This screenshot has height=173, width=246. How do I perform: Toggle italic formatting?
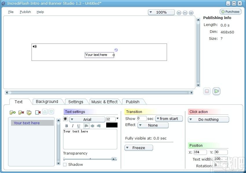(72, 126)
